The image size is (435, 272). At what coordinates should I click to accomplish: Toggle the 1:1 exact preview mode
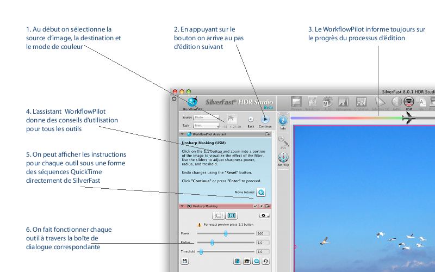(232, 215)
